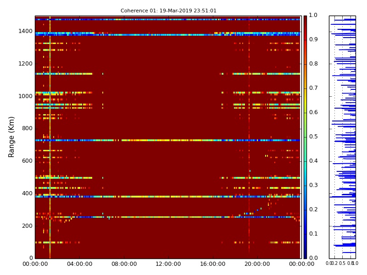The image size is (367, 275).
Task: Click the 600 range tick label
Action: tap(27, 161)
